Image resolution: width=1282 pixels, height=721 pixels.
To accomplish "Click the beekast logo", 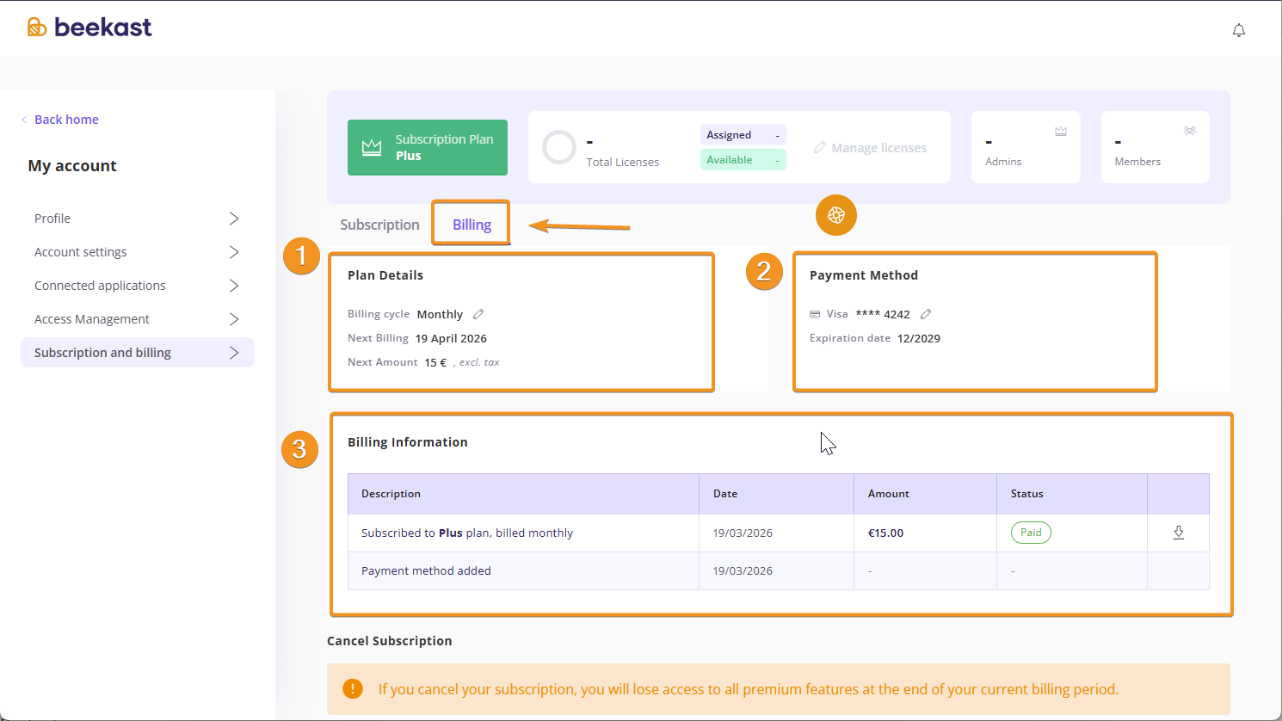I will [89, 28].
